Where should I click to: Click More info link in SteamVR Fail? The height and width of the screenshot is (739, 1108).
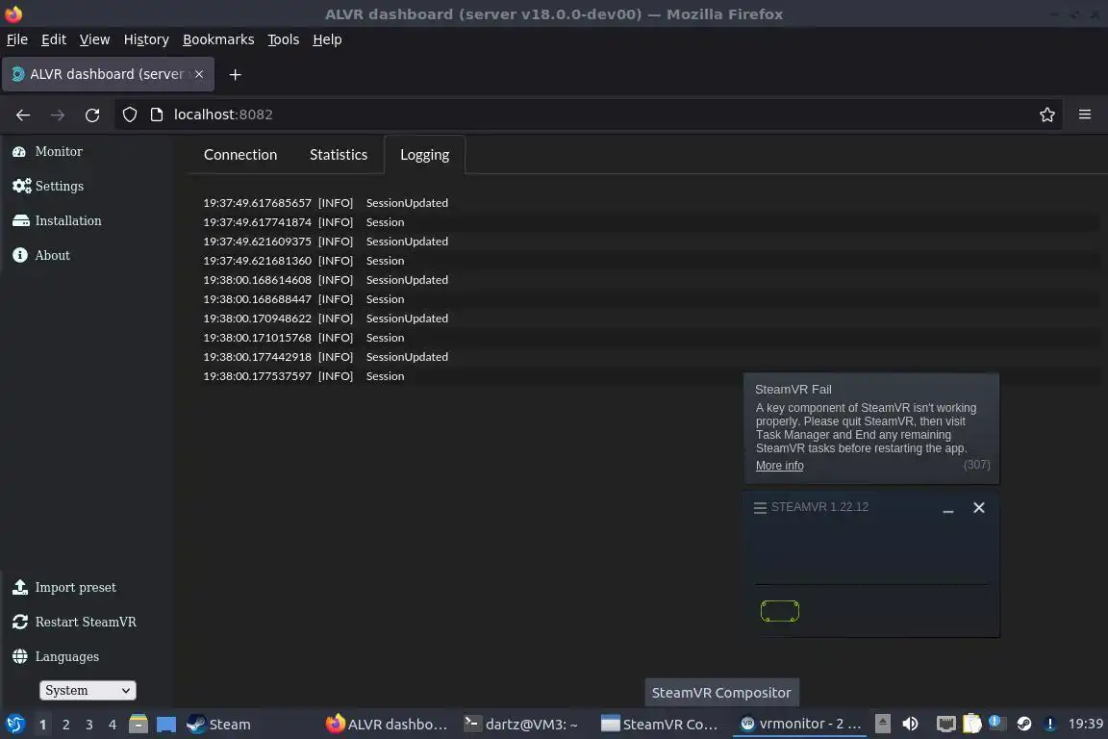click(779, 466)
